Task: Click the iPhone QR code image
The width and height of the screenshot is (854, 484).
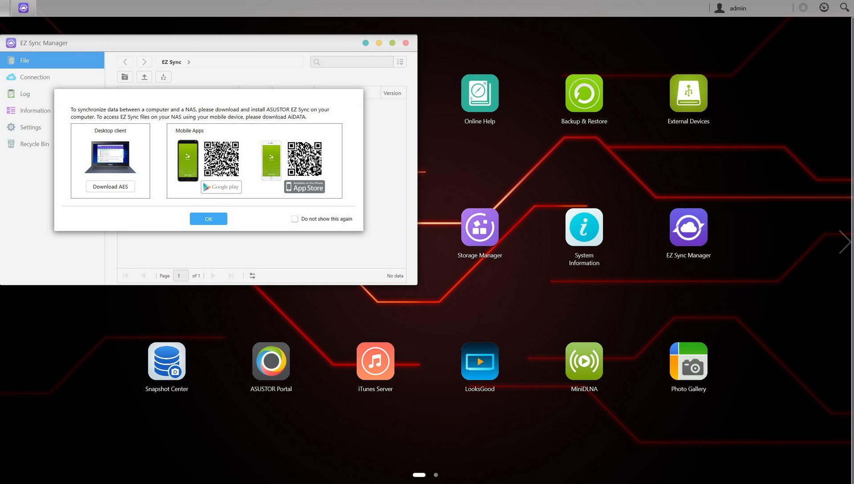Action: (x=305, y=159)
